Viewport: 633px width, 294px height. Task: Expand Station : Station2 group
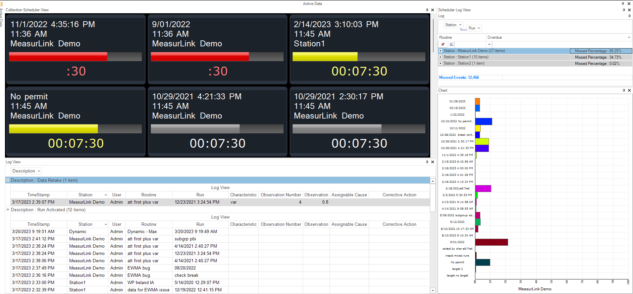pos(440,64)
